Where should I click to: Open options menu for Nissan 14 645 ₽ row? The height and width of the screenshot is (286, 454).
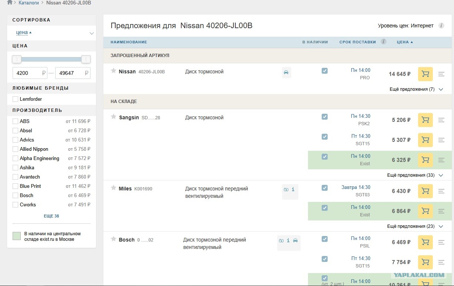click(441, 74)
